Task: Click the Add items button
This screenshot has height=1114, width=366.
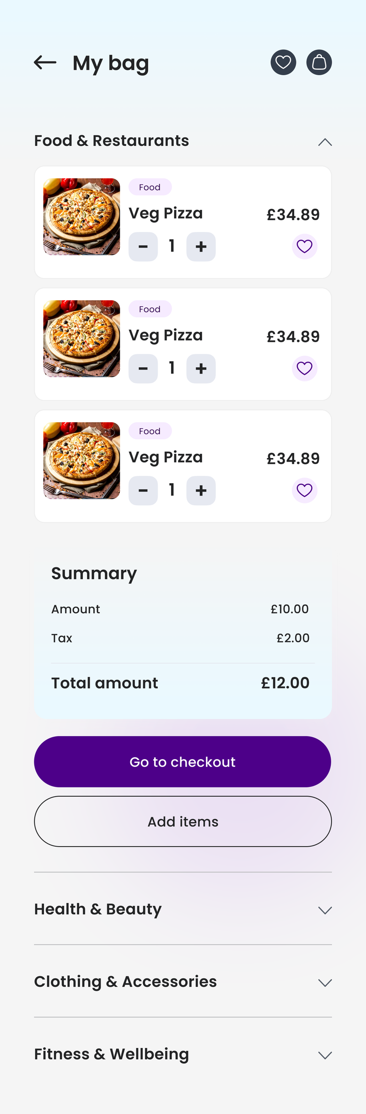Action: click(x=183, y=822)
